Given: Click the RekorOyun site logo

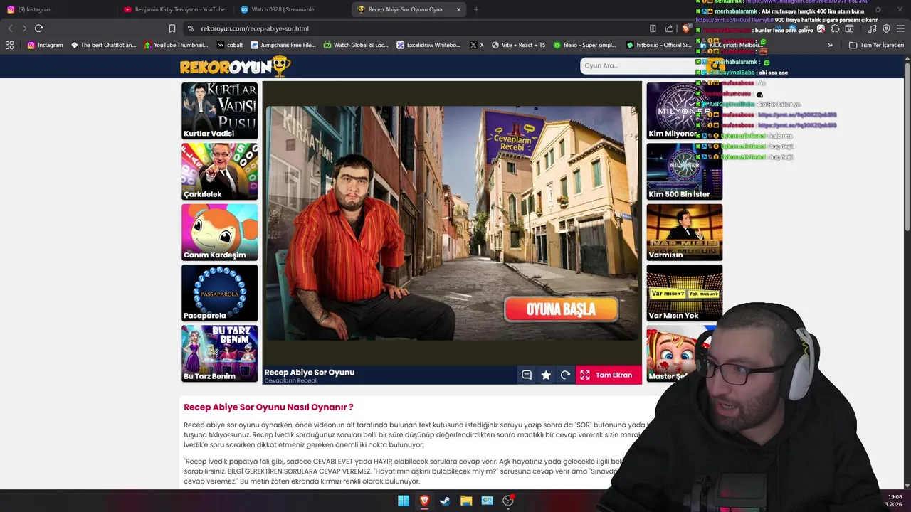Looking at the screenshot, I should 235,66.
